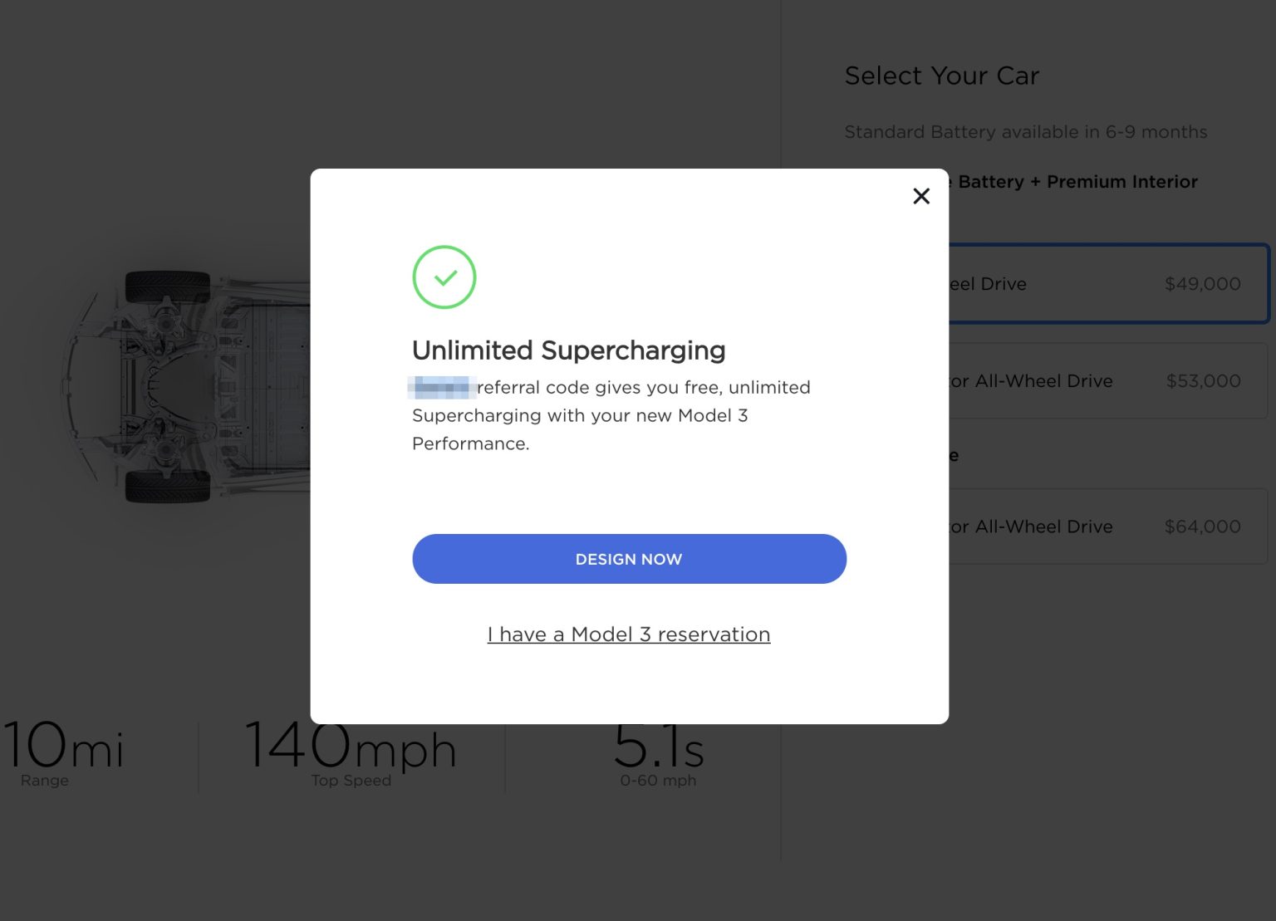Click the word Performance in dialog text

pos(470,443)
